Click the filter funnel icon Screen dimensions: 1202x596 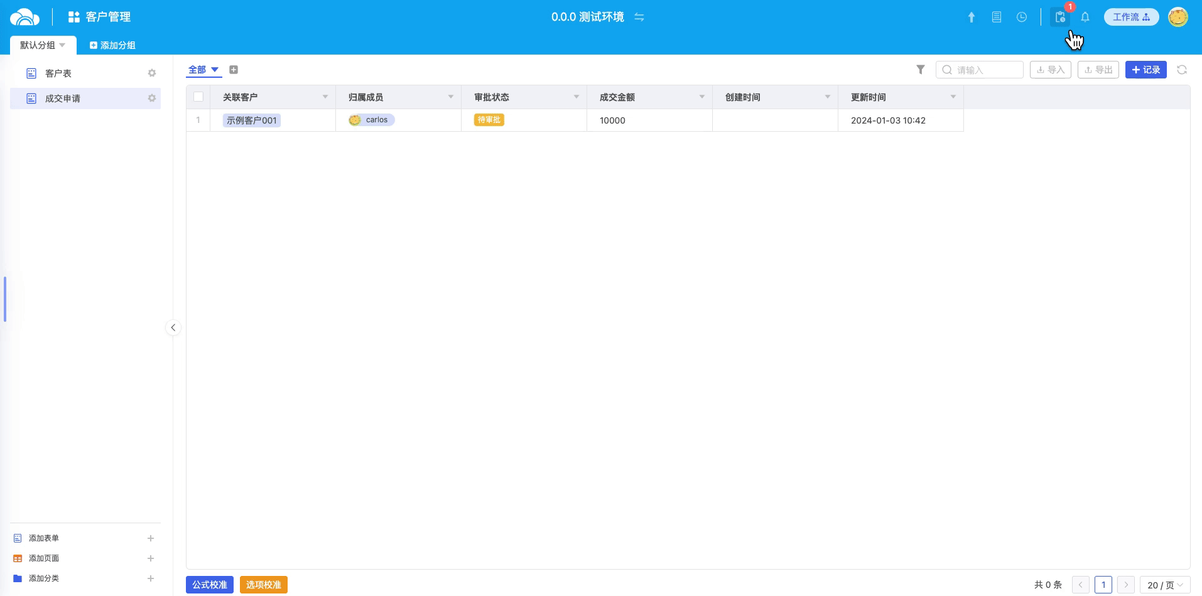tap(920, 70)
